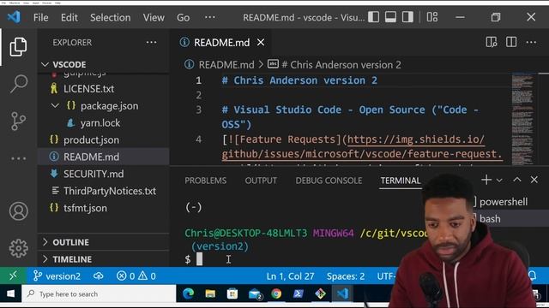Click README.md in the breadcrumb

click(x=226, y=65)
